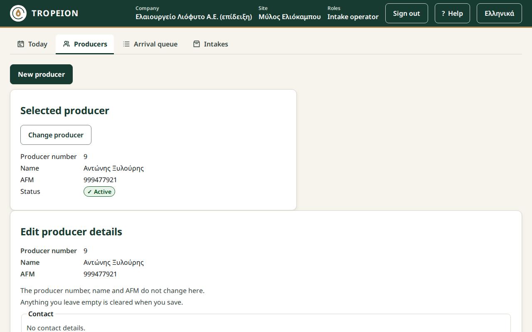Click the Active status badge

pyautogui.click(x=99, y=192)
